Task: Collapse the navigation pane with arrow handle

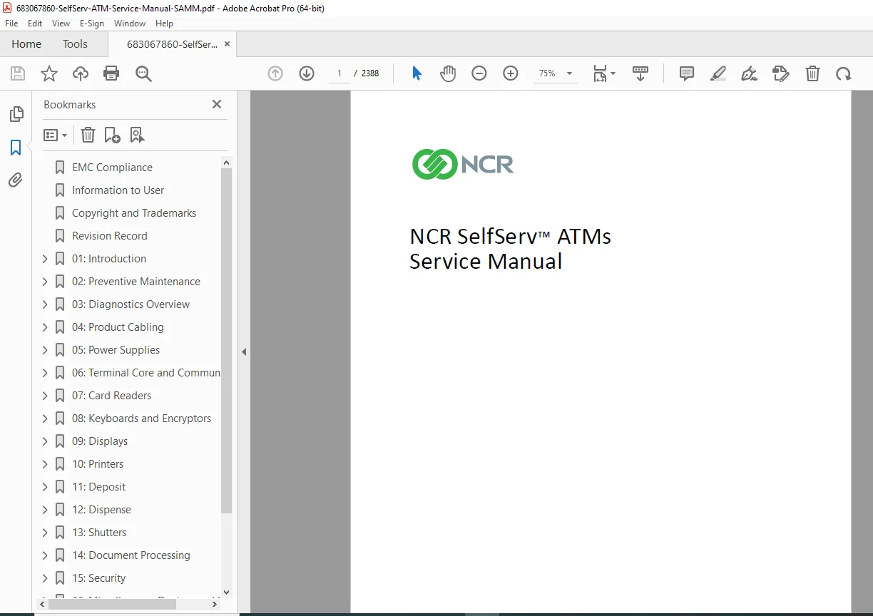Action: click(244, 352)
